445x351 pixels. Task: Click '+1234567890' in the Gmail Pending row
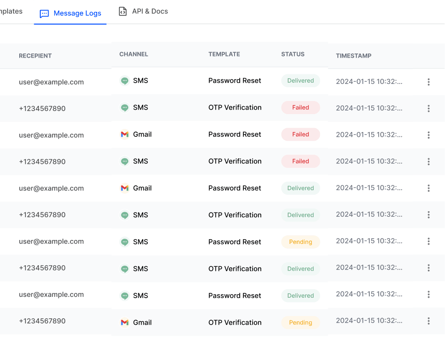point(42,321)
